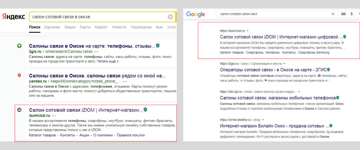360x150 pixels.
Task: Clear the Google search query
Action: pyautogui.click(x=333, y=14)
